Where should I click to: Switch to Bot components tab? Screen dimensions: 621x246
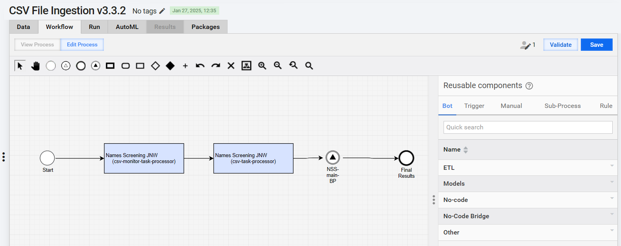point(448,106)
